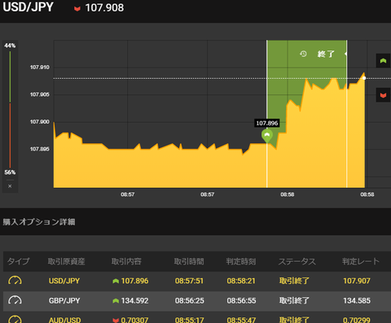Image resolution: width=391 pixels, height=323 pixels.
Task: Click the 107.900 price axis label
Action: [x=40, y=122]
